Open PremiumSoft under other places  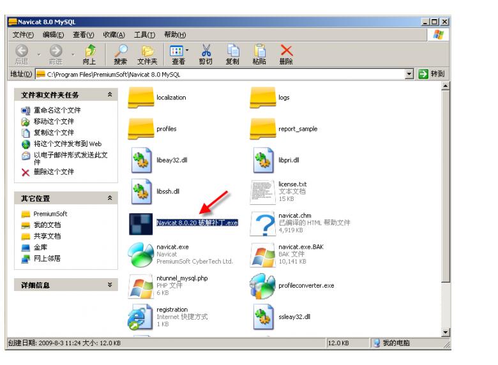tap(50, 214)
